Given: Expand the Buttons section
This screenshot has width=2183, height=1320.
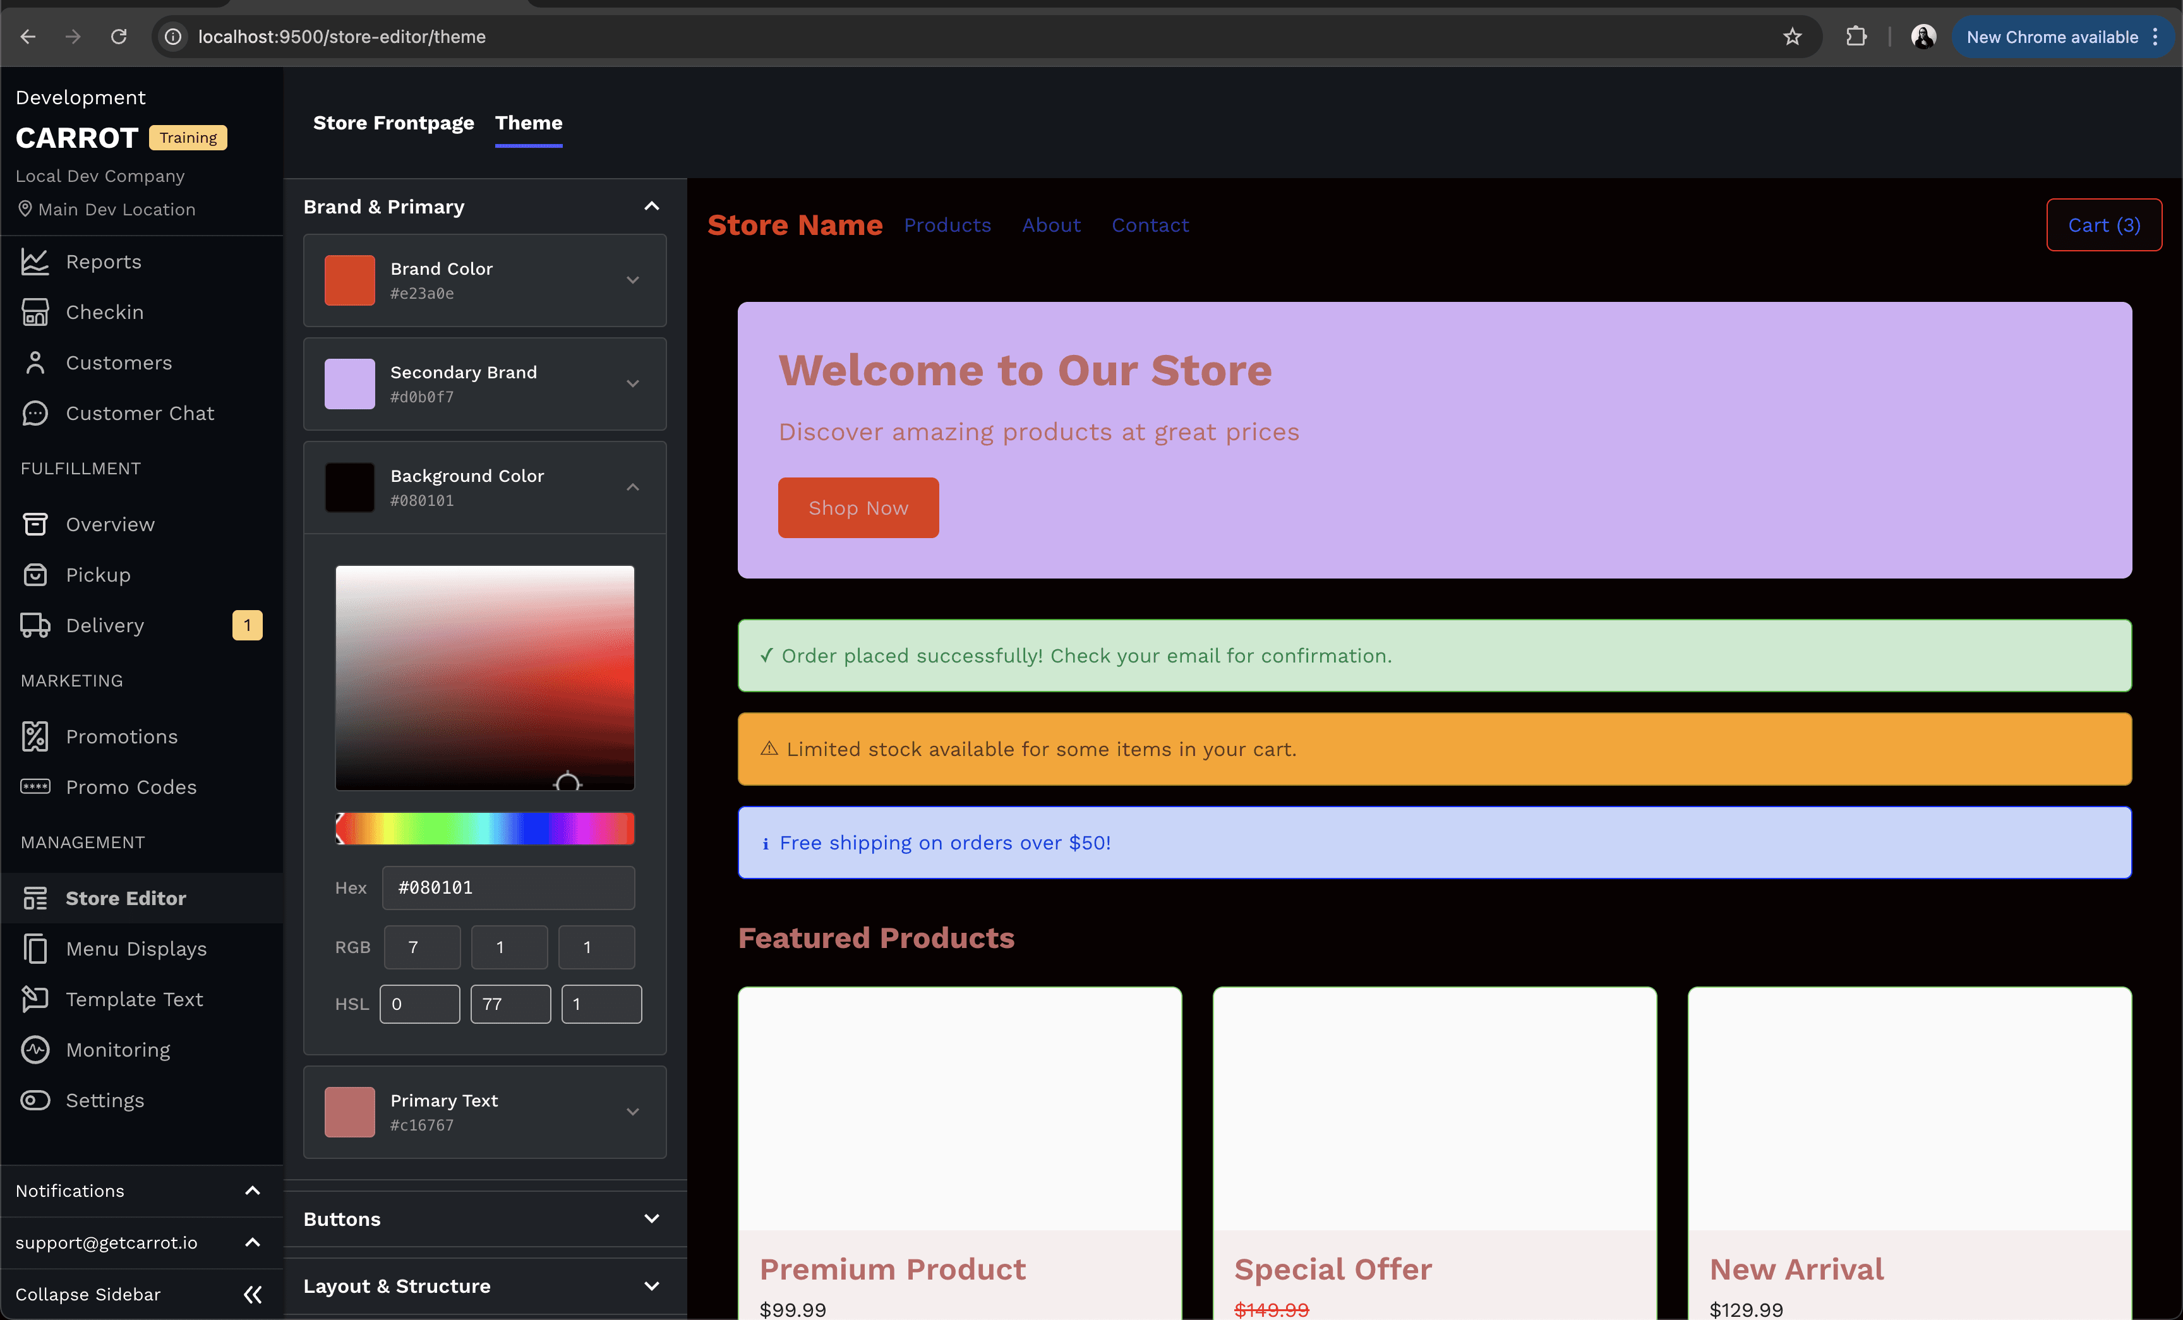Looking at the screenshot, I should 651,1219.
